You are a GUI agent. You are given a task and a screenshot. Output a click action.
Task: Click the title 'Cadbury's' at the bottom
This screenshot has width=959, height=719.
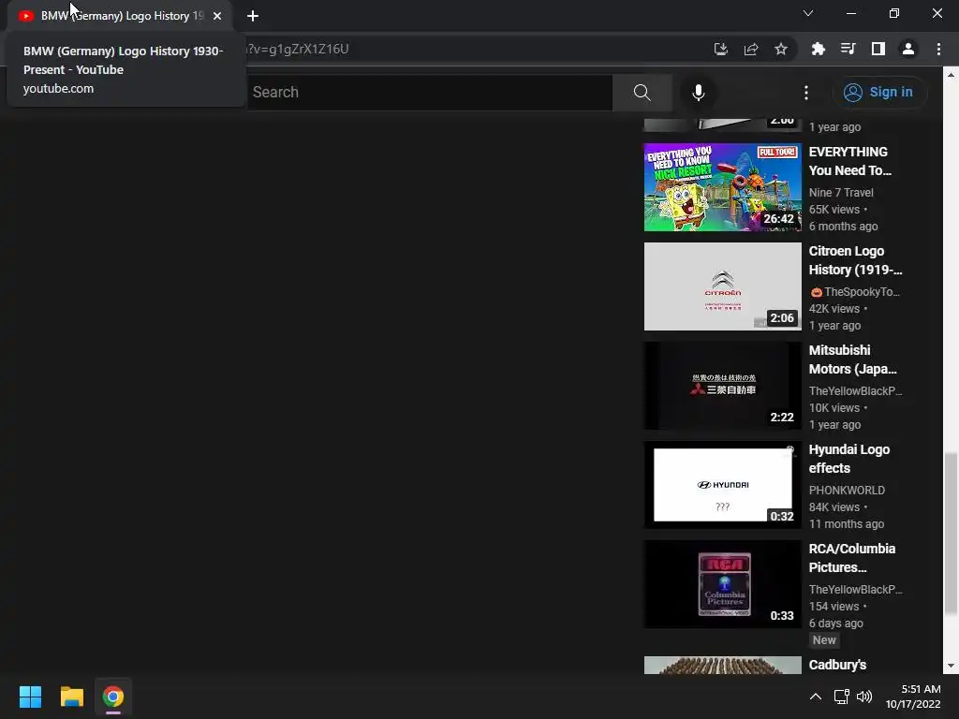pyautogui.click(x=837, y=665)
